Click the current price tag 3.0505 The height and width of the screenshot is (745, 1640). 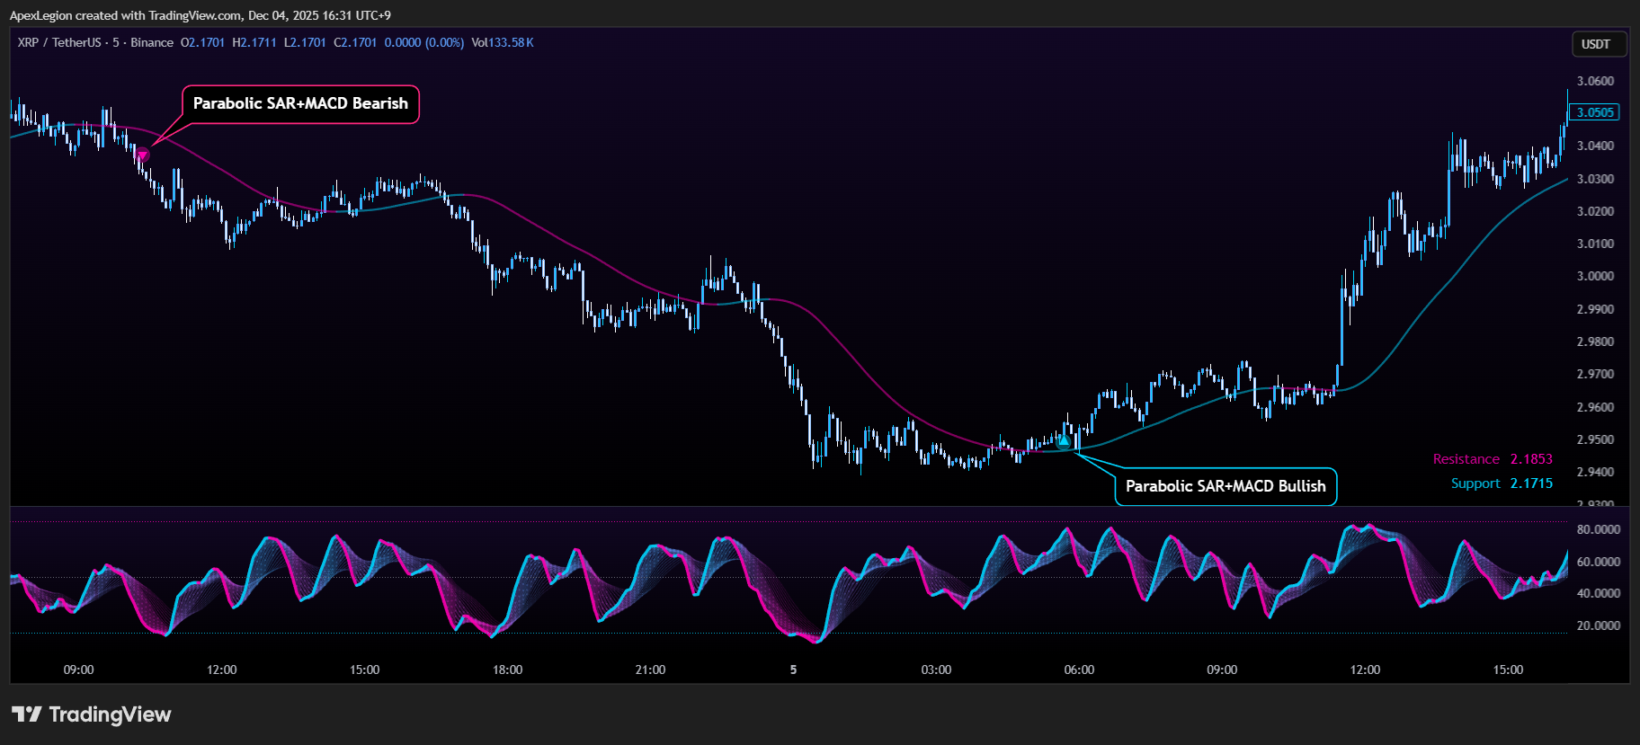pyautogui.click(x=1595, y=112)
